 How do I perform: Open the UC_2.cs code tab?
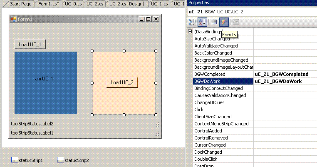pos(95,4)
